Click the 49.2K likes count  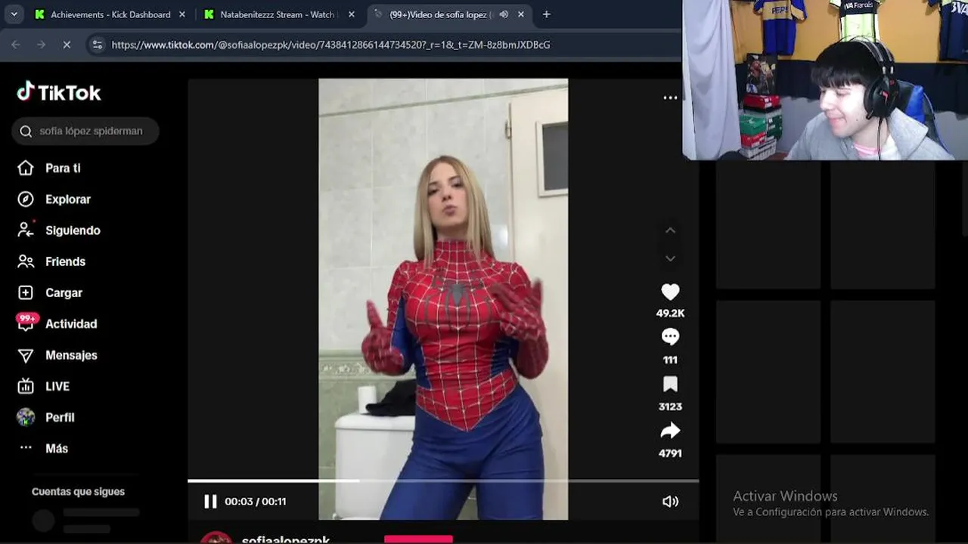(x=670, y=313)
